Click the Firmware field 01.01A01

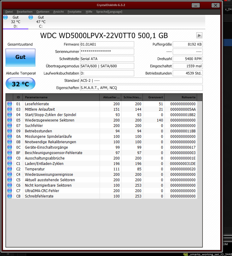click(107, 44)
